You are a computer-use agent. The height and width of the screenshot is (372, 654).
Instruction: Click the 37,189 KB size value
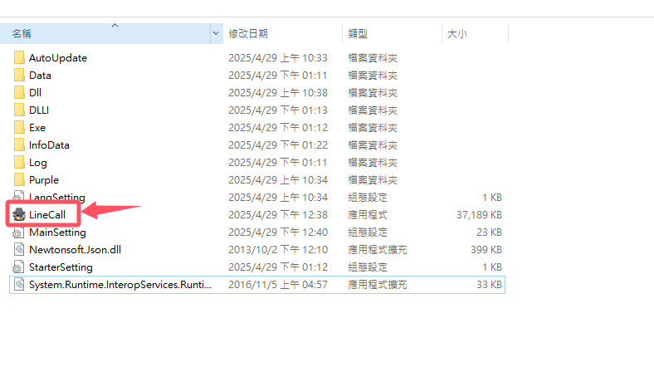[479, 214]
